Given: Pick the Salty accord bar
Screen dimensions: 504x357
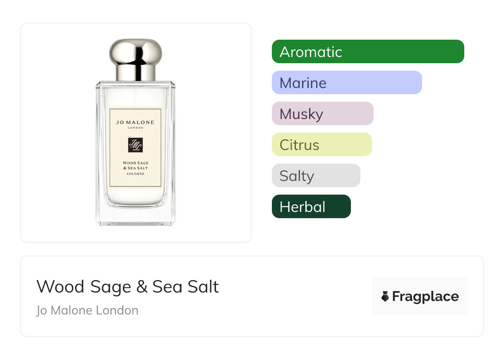Looking at the screenshot, I should click(316, 176).
